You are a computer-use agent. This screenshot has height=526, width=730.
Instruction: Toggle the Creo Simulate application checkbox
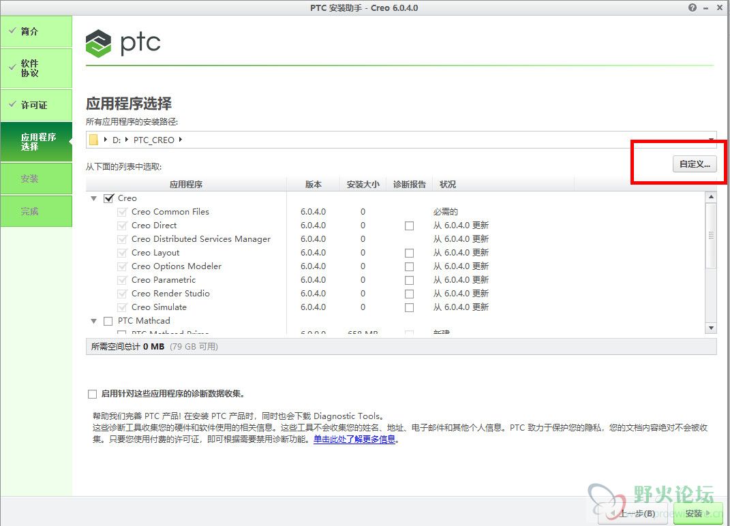pos(122,307)
